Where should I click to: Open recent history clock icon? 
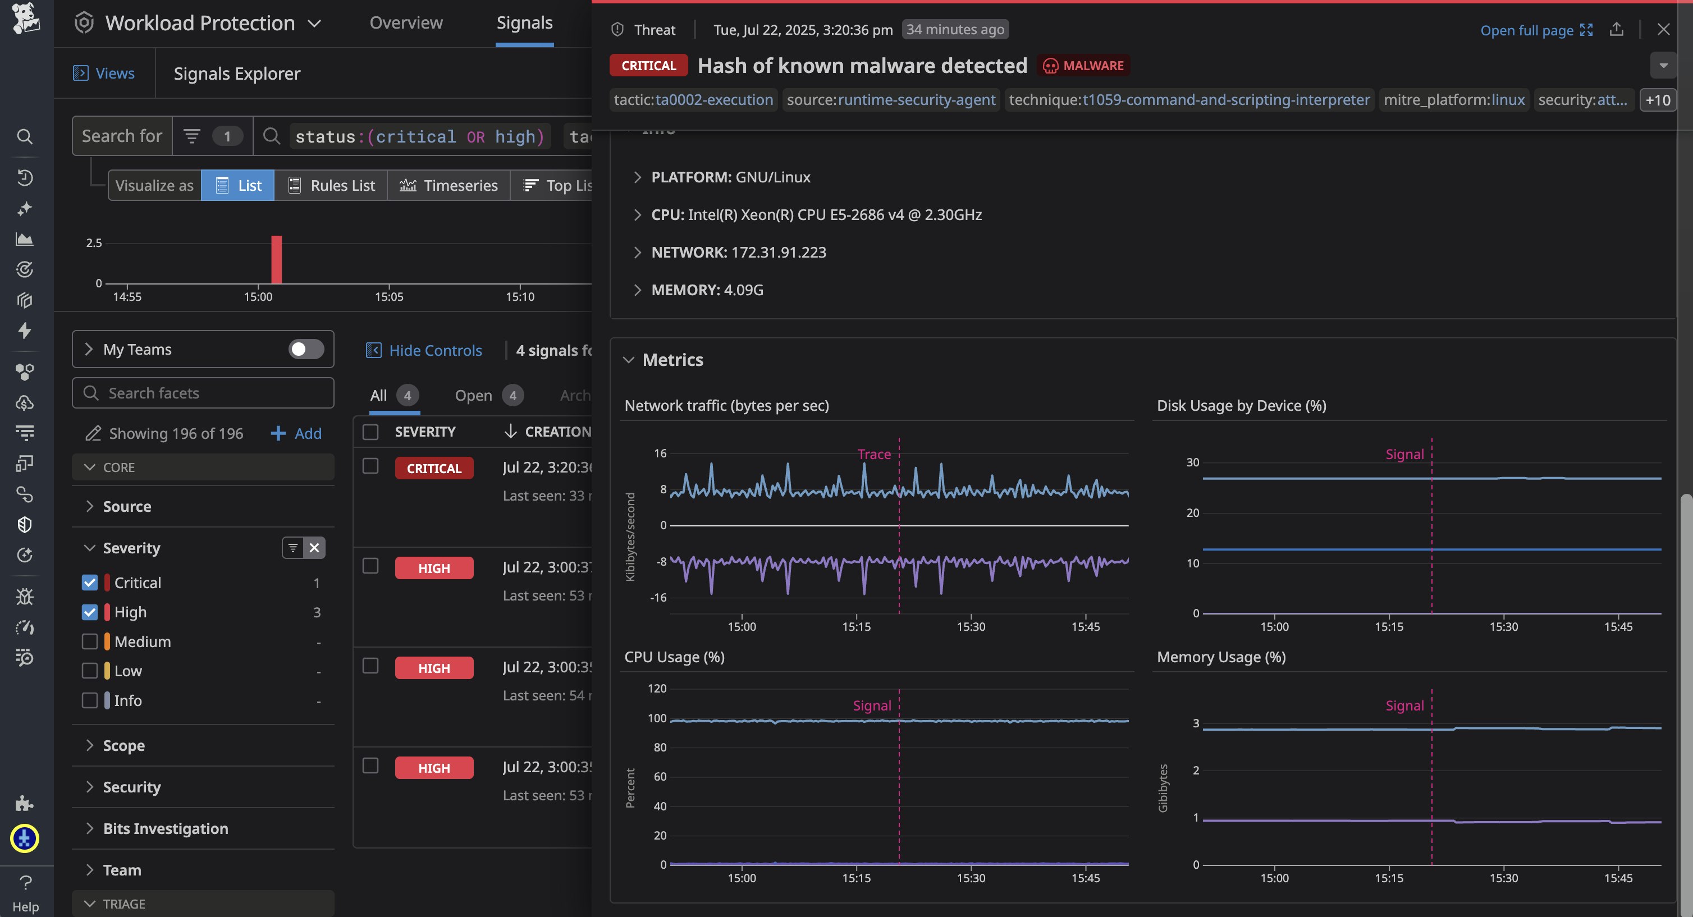[24, 177]
